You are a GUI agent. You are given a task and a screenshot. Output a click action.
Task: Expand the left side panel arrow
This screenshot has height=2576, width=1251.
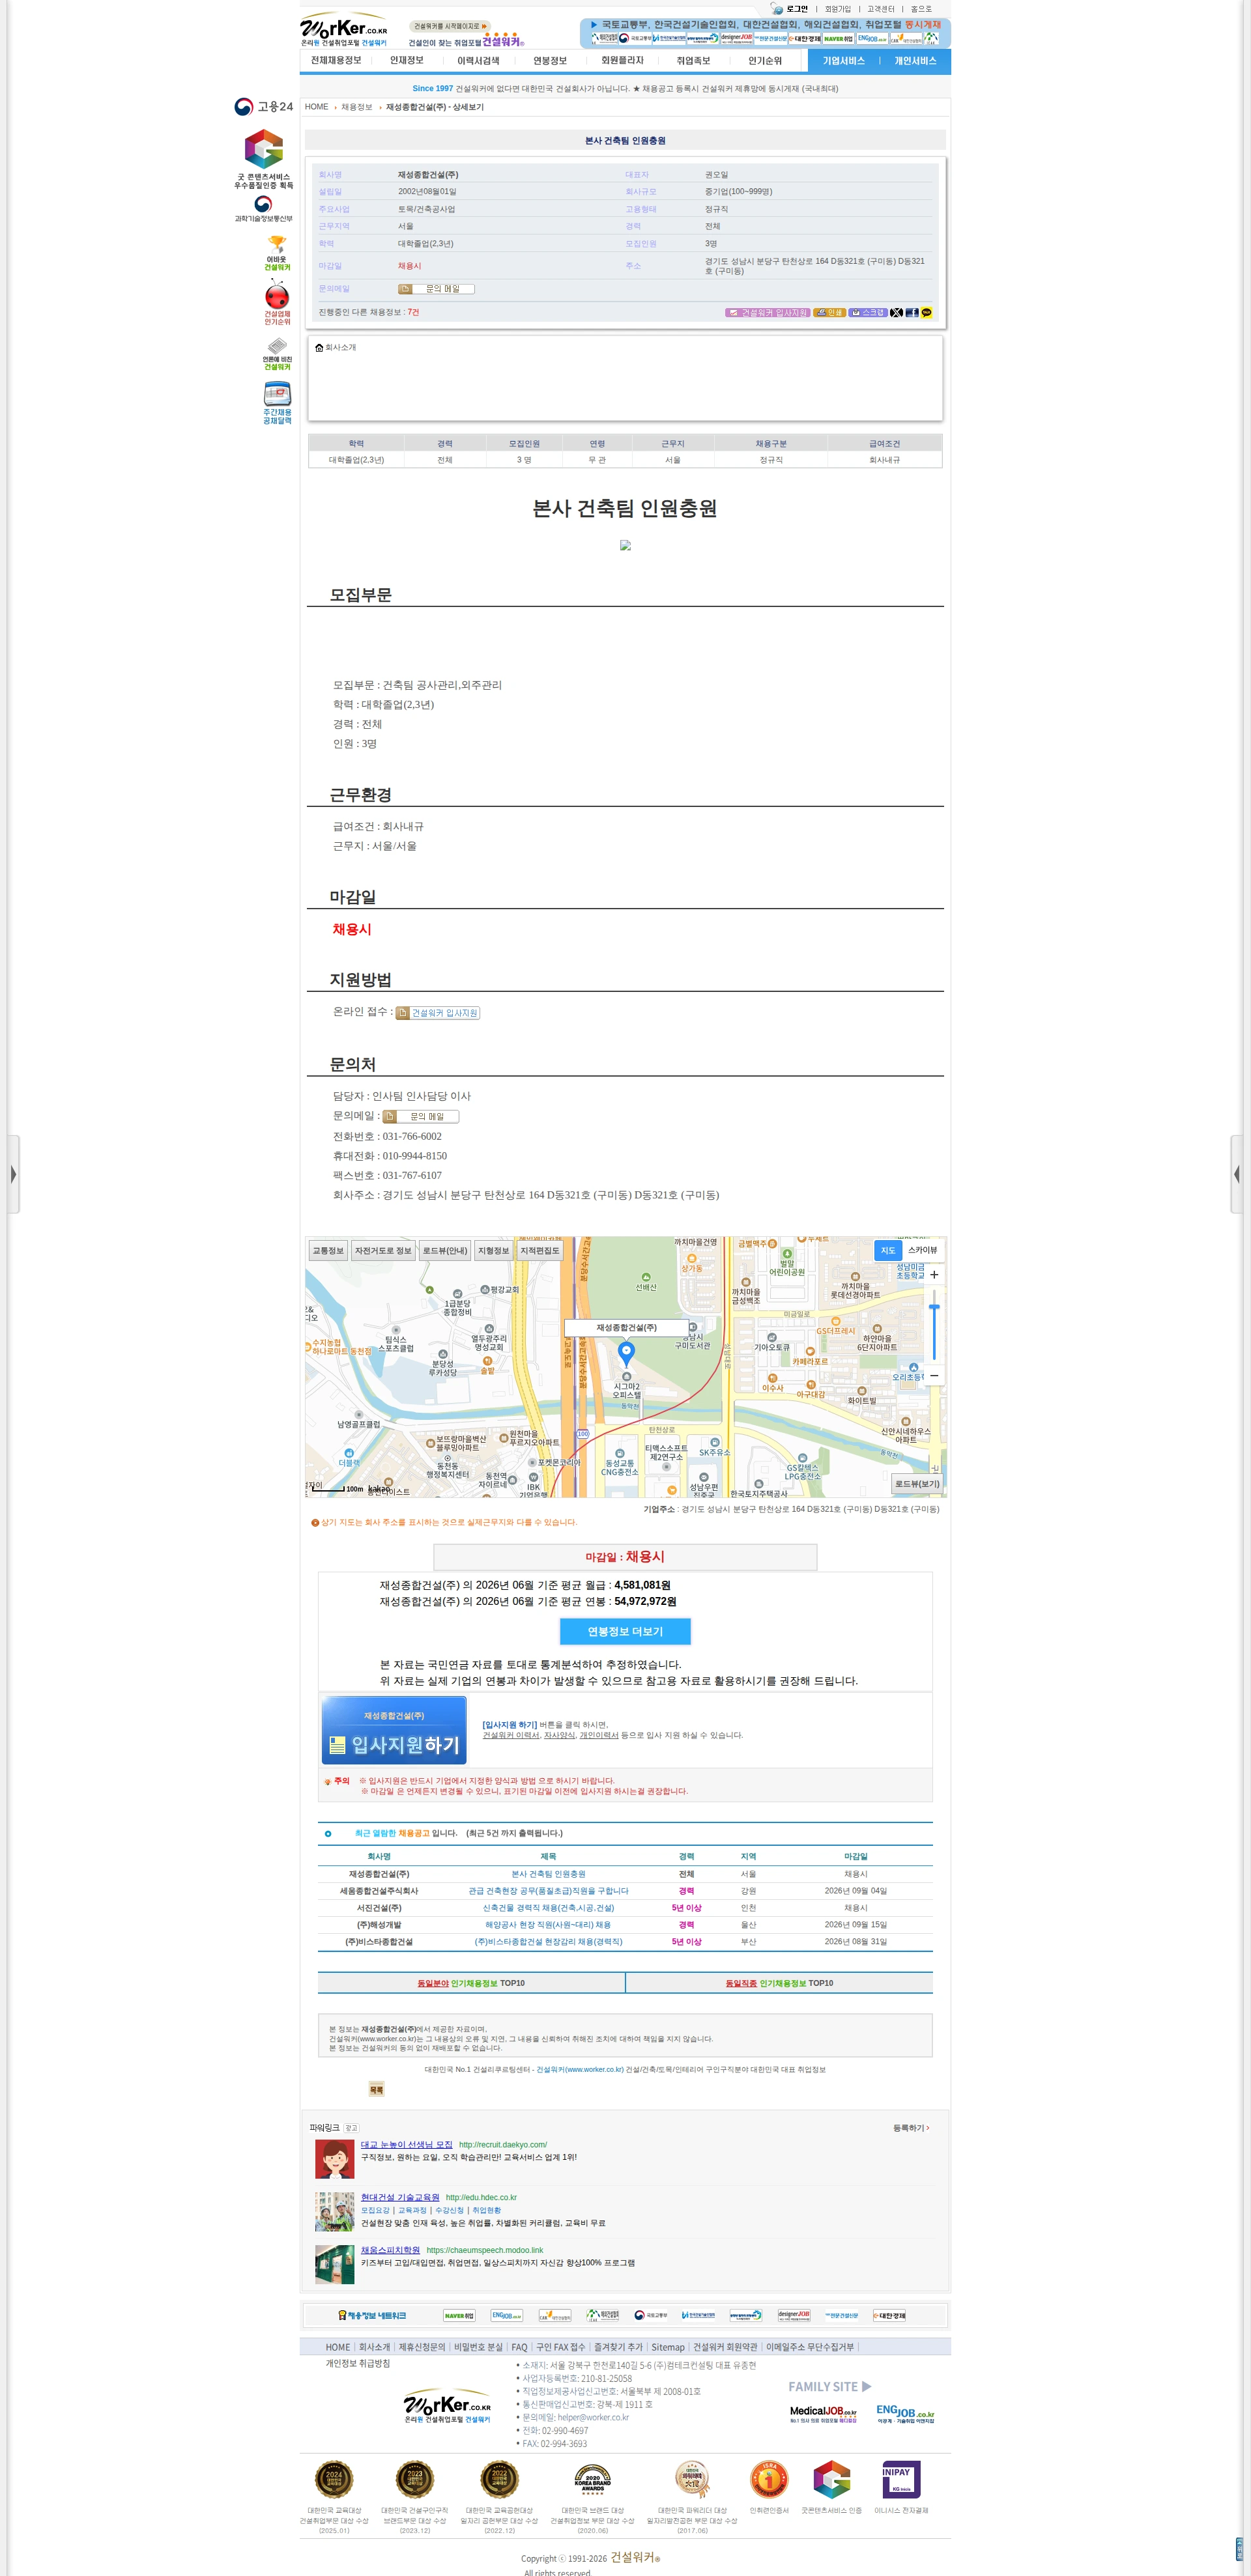13,1174
